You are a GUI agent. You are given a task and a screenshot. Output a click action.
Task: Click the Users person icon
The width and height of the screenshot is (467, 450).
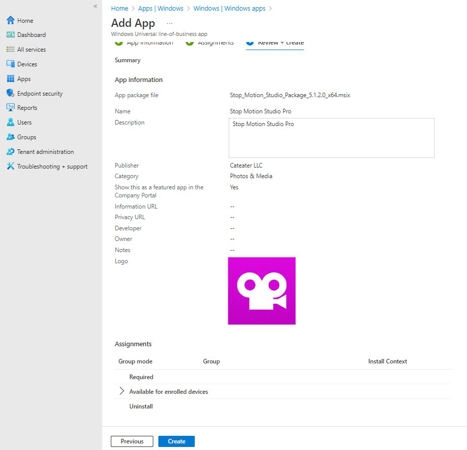10,122
